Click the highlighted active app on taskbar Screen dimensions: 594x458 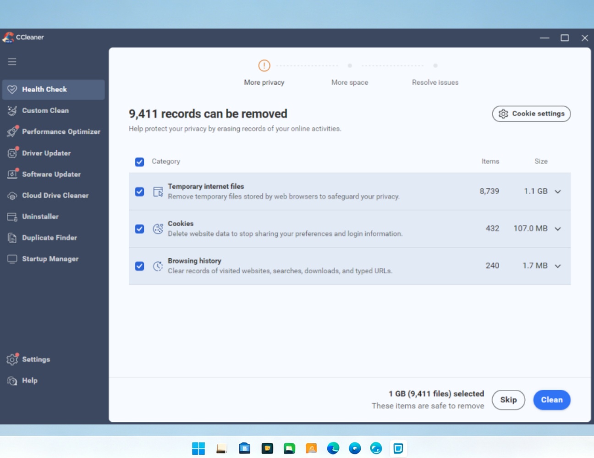(398, 448)
